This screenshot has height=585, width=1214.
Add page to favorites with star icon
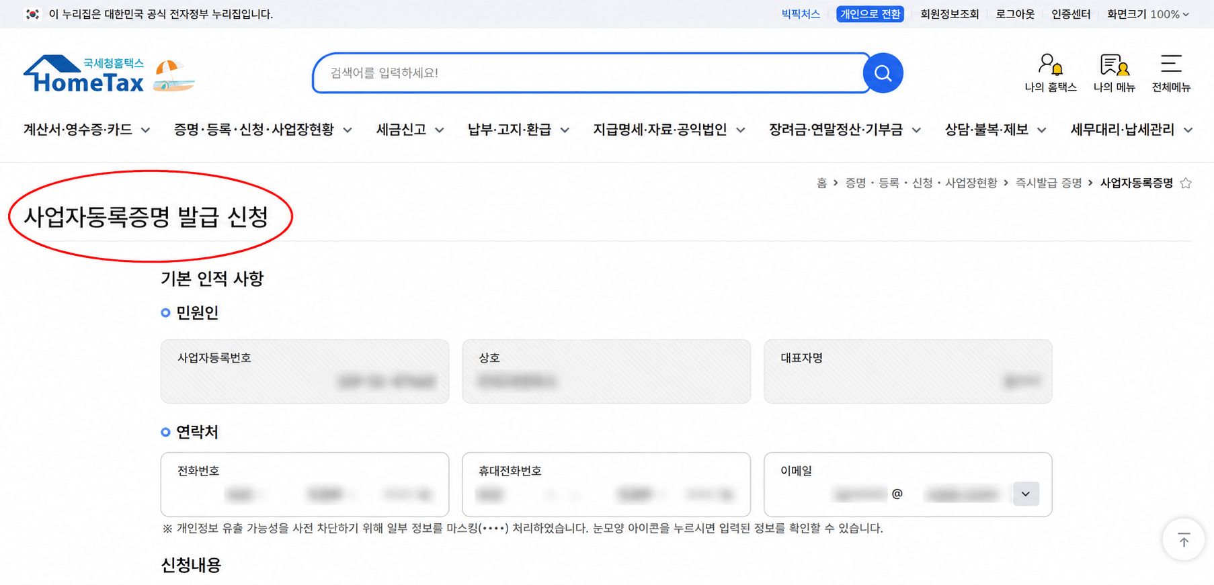click(1186, 183)
